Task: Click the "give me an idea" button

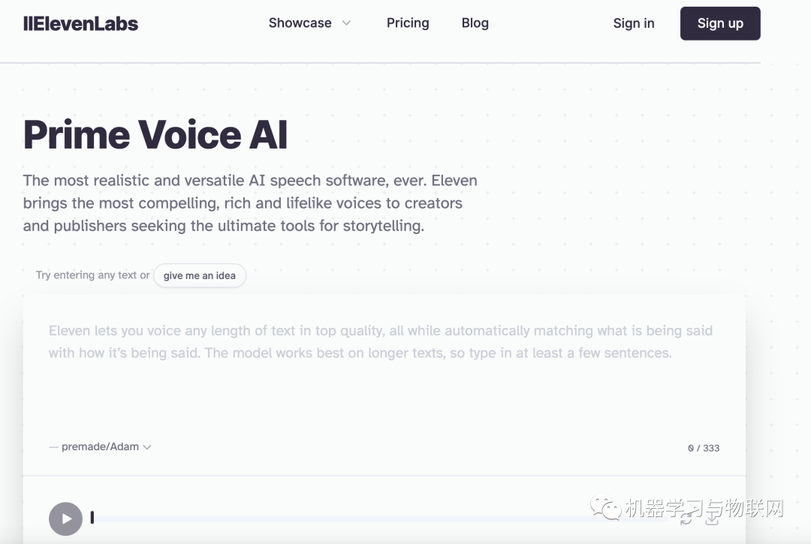Action: (199, 275)
